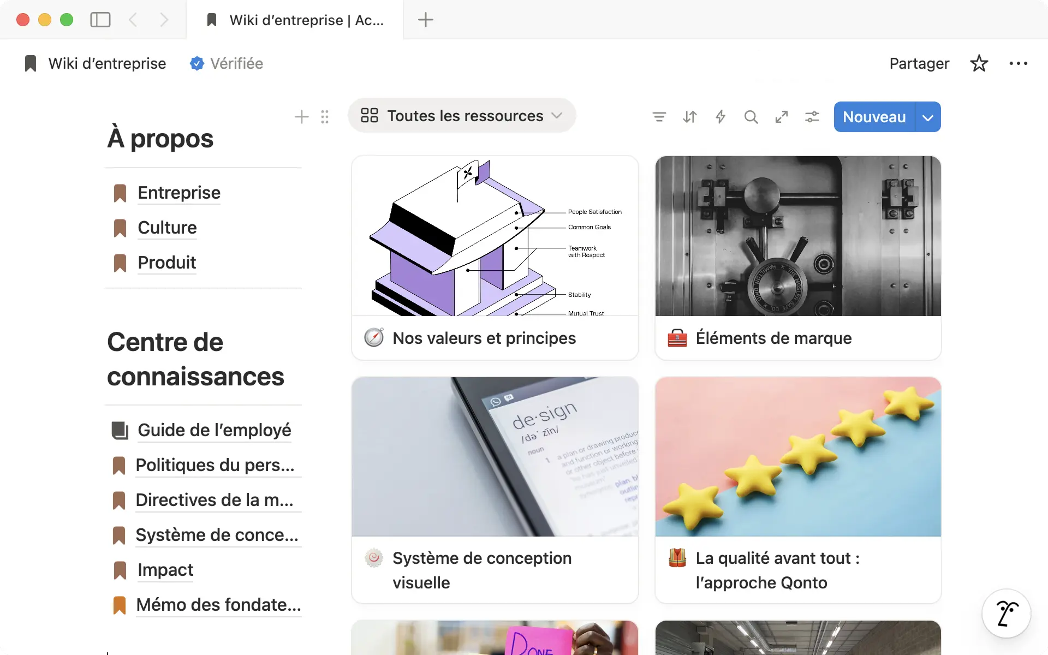Open the Culture page in the sidebar
The width and height of the screenshot is (1048, 655).
point(167,228)
